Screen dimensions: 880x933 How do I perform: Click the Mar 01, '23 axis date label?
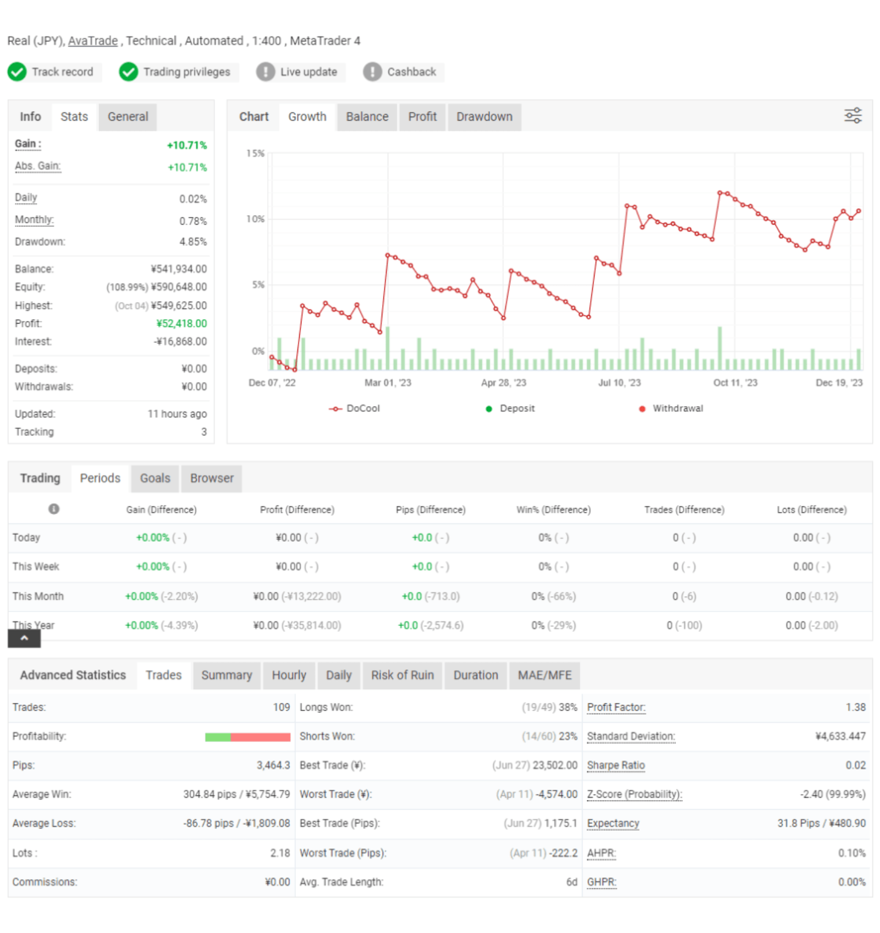388,383
